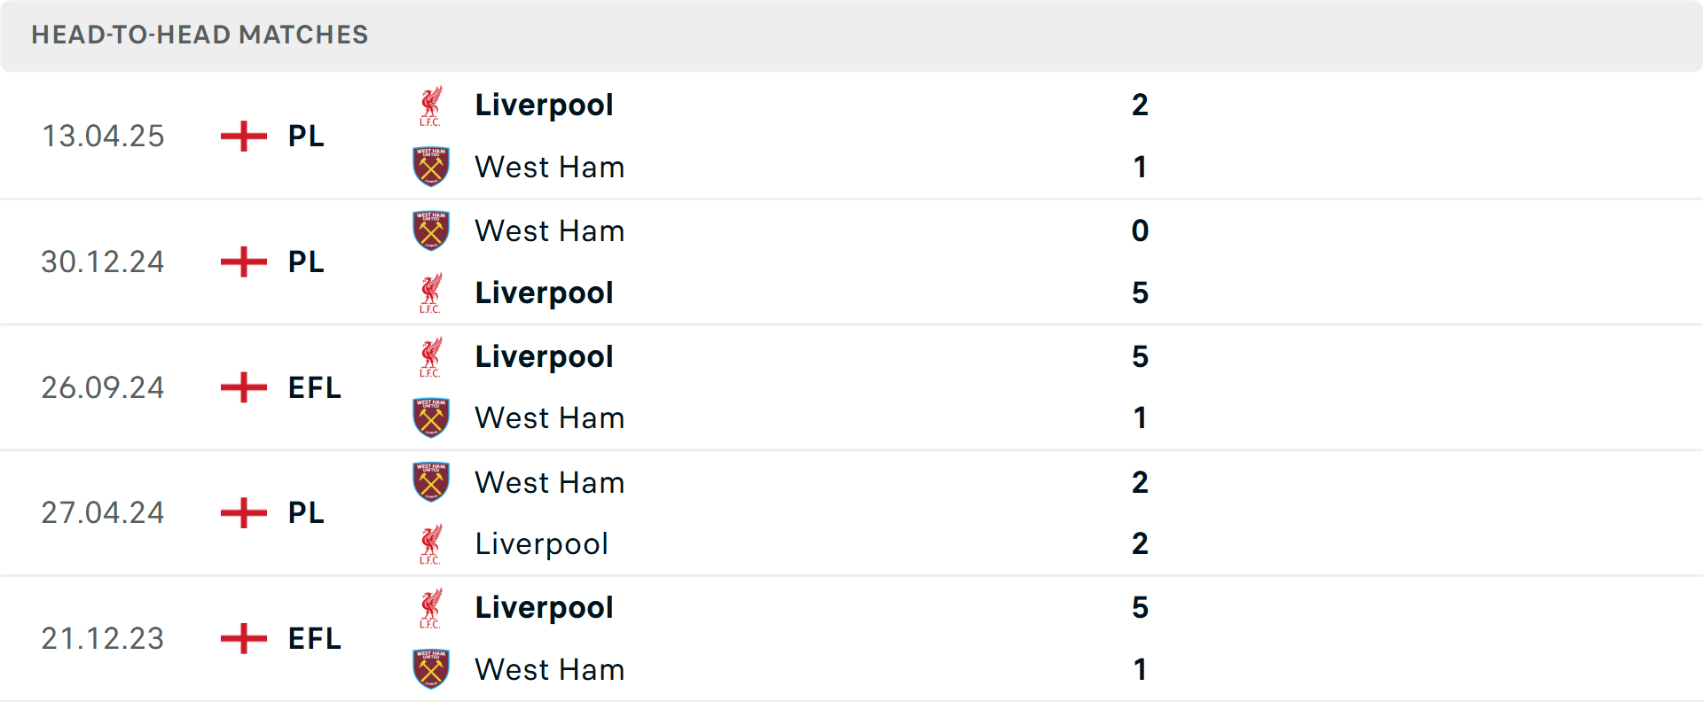Screen dimensions: 1703x702
Task: Click the West Ham badge in the 27.04.24 match
Action: [x=432, y=482]
